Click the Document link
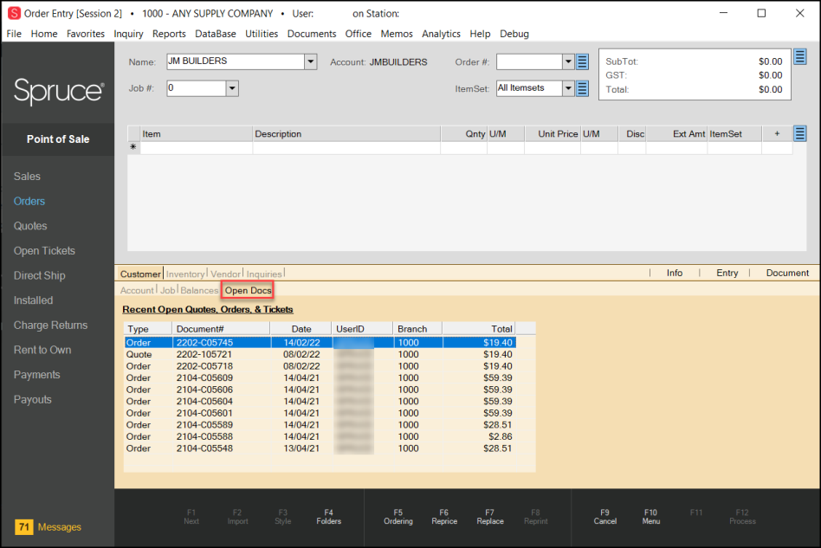 787,273
